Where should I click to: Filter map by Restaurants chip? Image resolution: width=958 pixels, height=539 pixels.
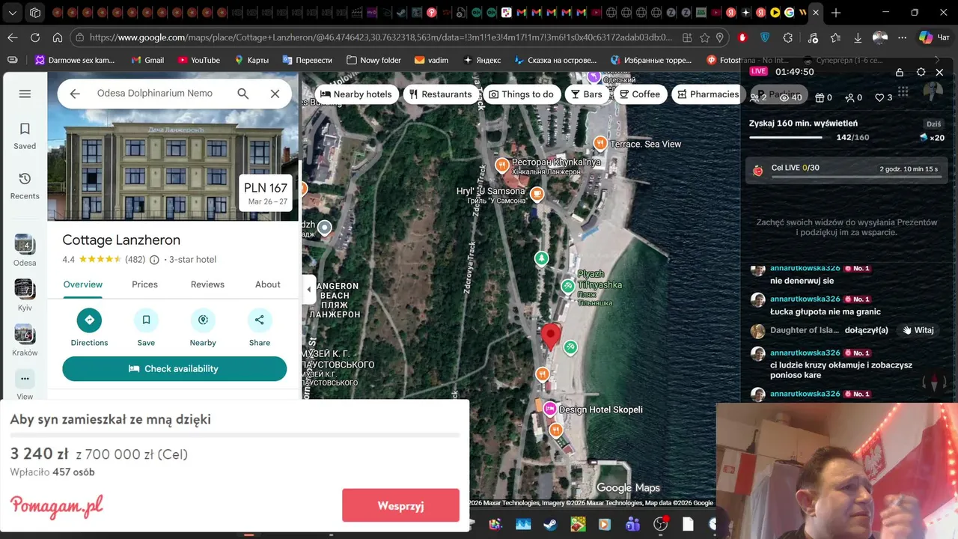(441, 94)
